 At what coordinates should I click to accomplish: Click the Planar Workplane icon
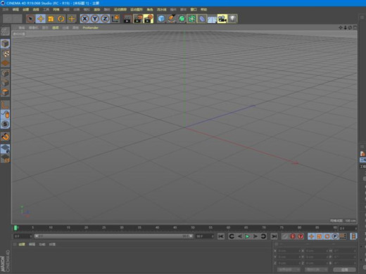coord(5,159)
